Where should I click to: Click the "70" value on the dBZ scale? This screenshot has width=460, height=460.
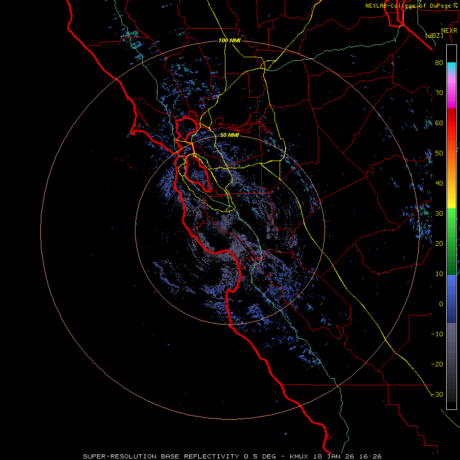439,93
